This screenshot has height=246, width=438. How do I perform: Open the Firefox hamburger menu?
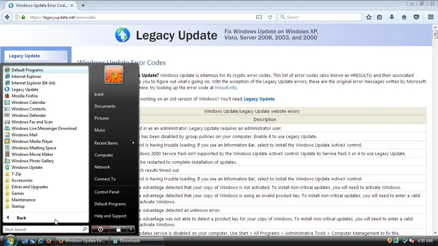(x=431, y=17)
